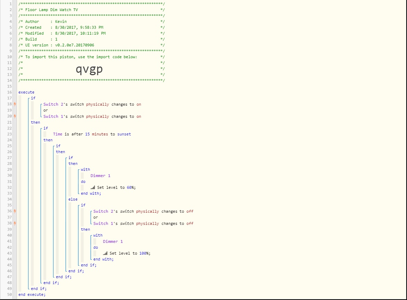Click 'end if;' on line 47
This screenshot has height=300, width=407.
pyautogui.click(x=64, y=277)
